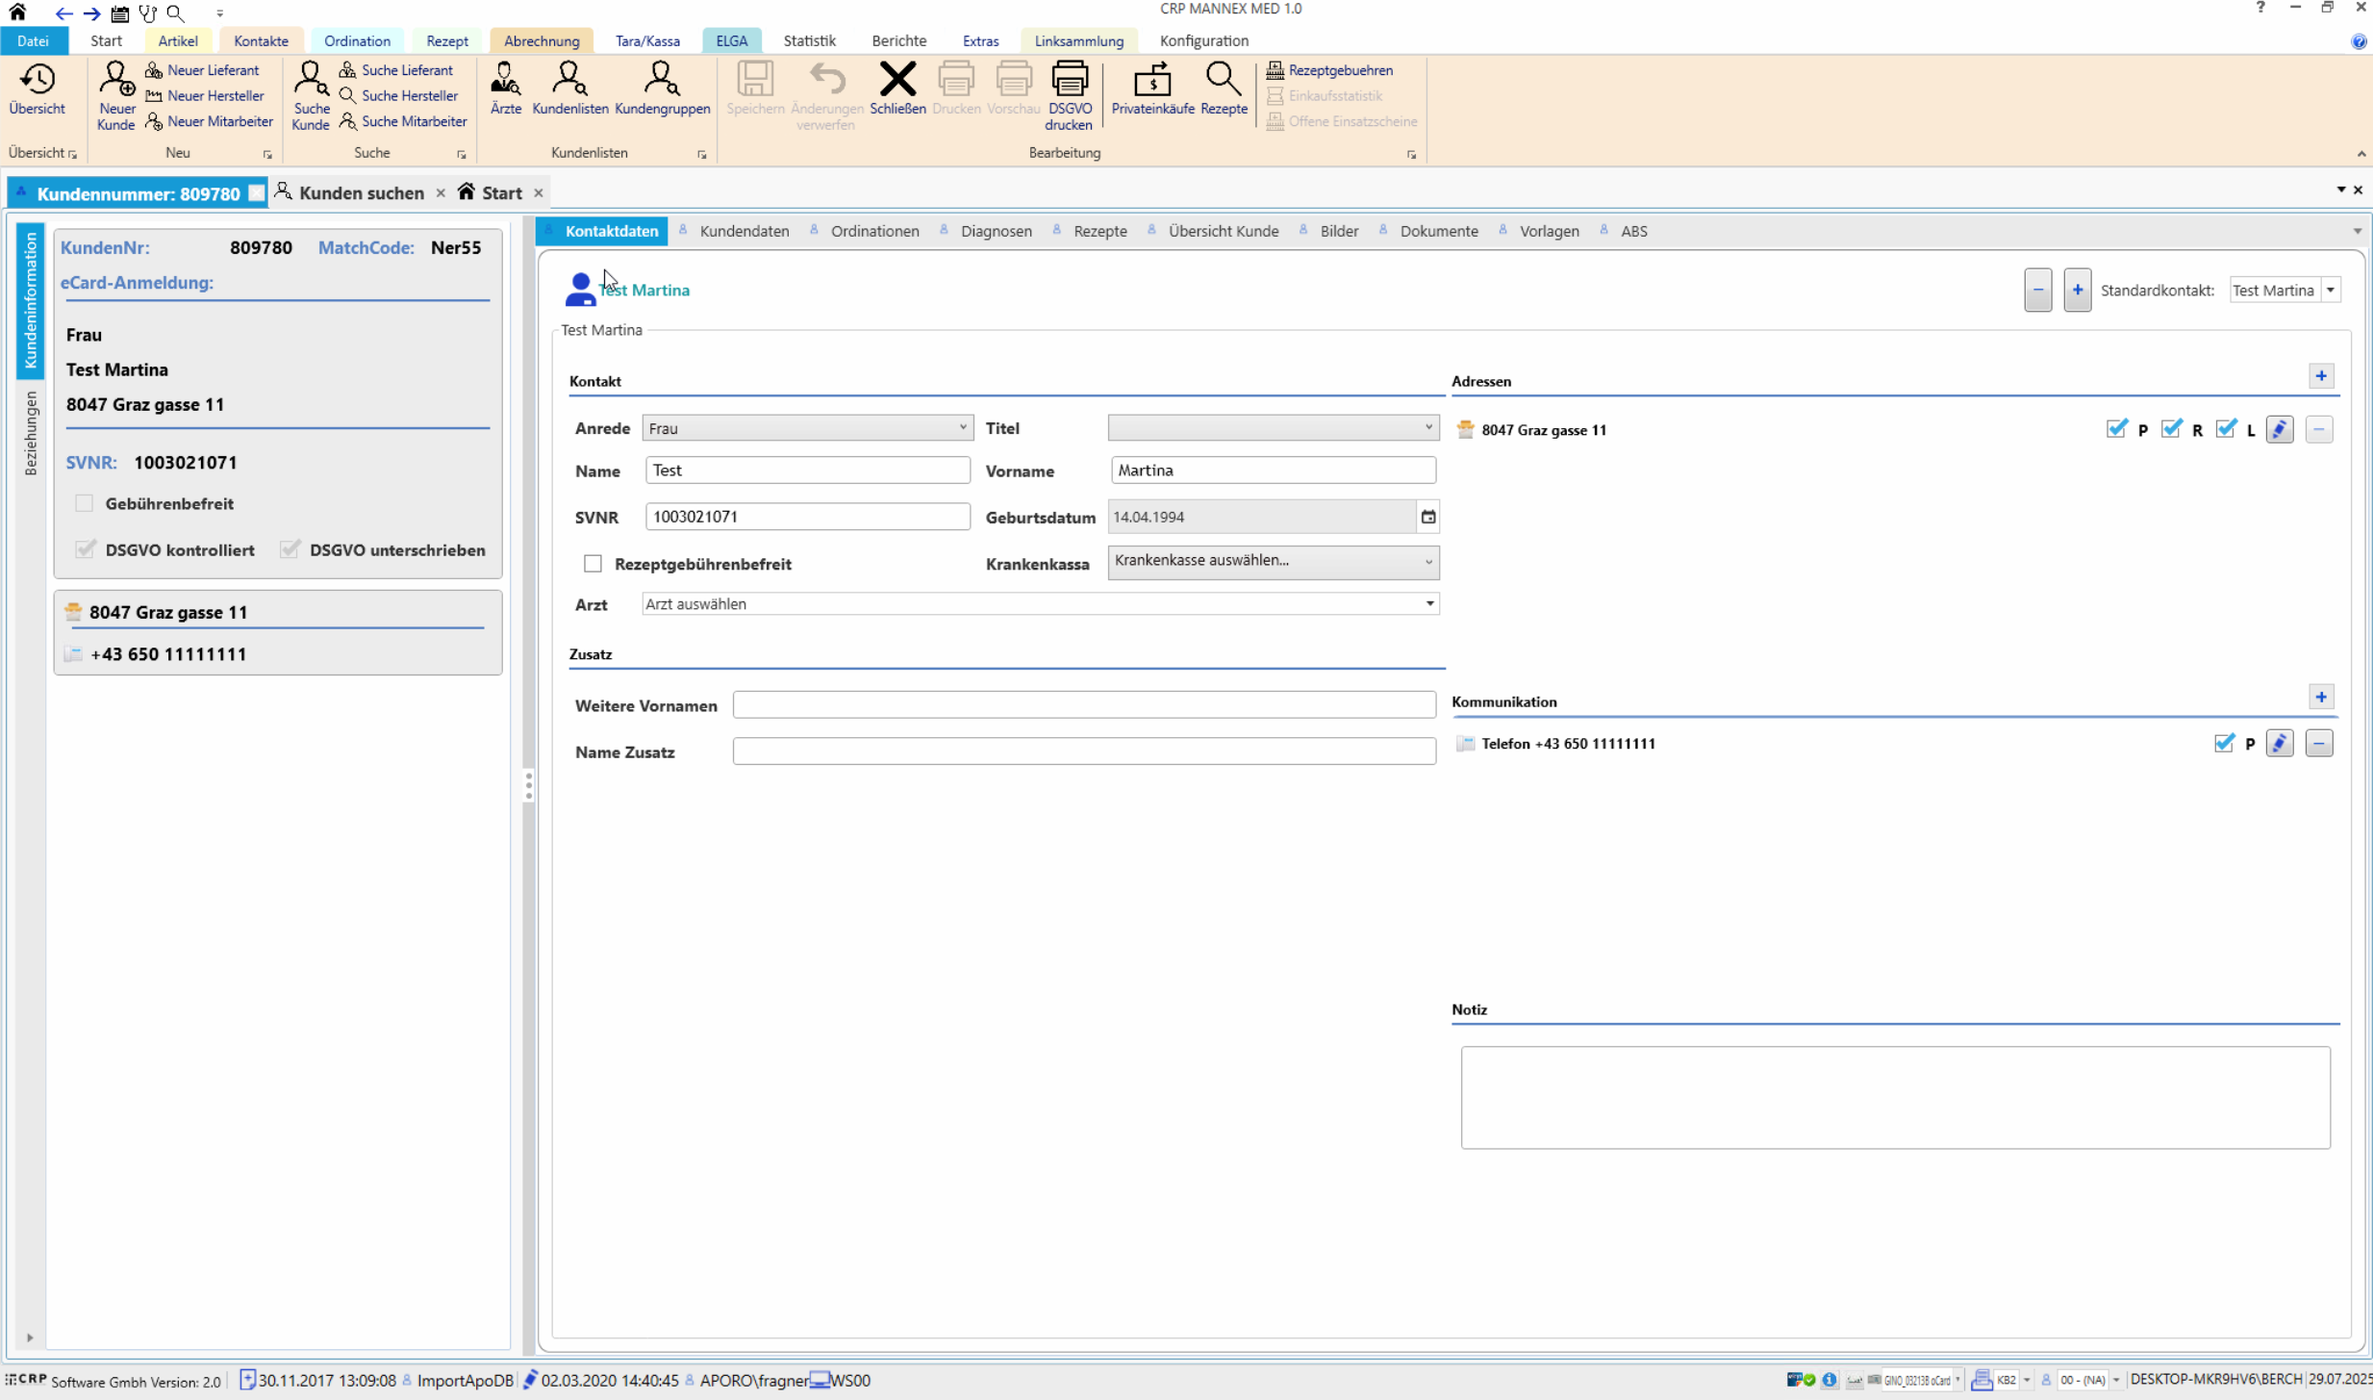Image resolution: width=2373 pixels, height=1400 pixels.
Task: Click the Weitere Vornamen field
Action: coord(1084,705)
